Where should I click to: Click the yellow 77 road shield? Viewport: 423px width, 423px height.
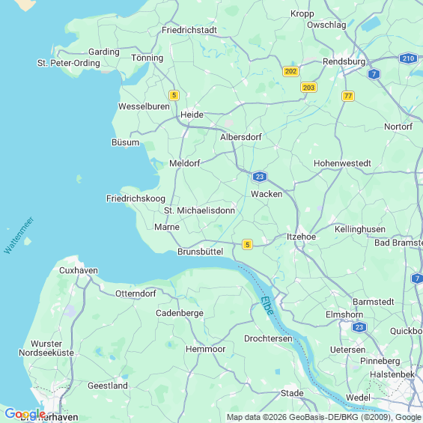347,96
